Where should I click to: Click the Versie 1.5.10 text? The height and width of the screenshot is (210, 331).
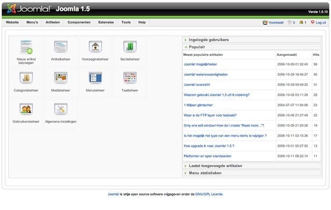pyautogui.click(x=318, y=12)
